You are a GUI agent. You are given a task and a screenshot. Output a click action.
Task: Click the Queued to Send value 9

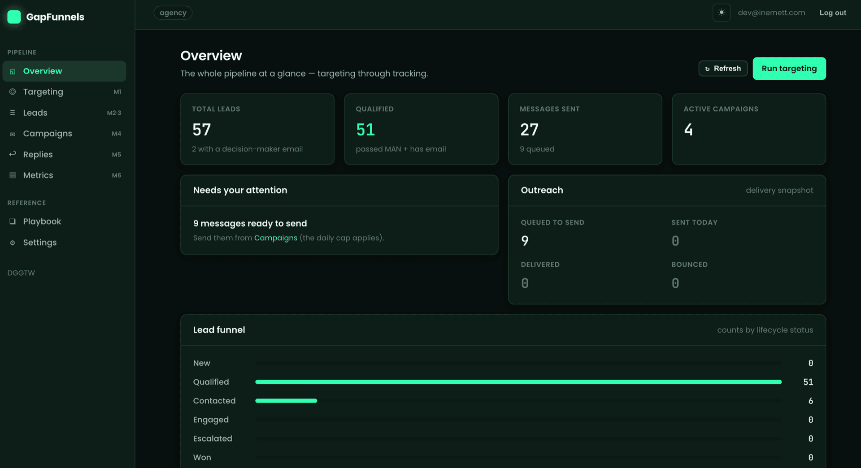pos(525,241)
